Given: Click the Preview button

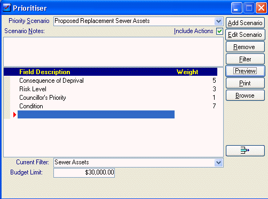Looking at the screenshot, I should pyautogui.click(x=245, y=71).
